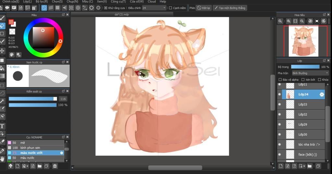This screenshot has width=332, height=174.
Task: Open Cloud menu
Action: coord(152,2)
